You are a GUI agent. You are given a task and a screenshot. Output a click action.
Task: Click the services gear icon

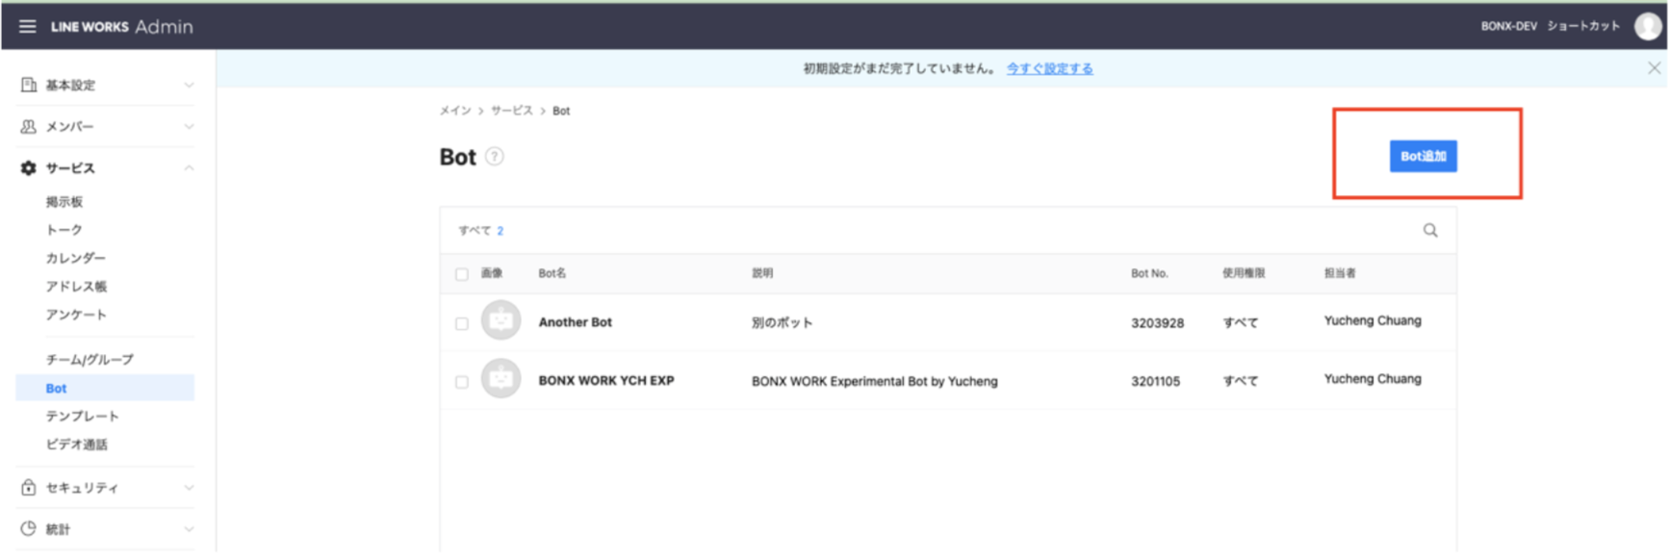(x=29, y=168)
